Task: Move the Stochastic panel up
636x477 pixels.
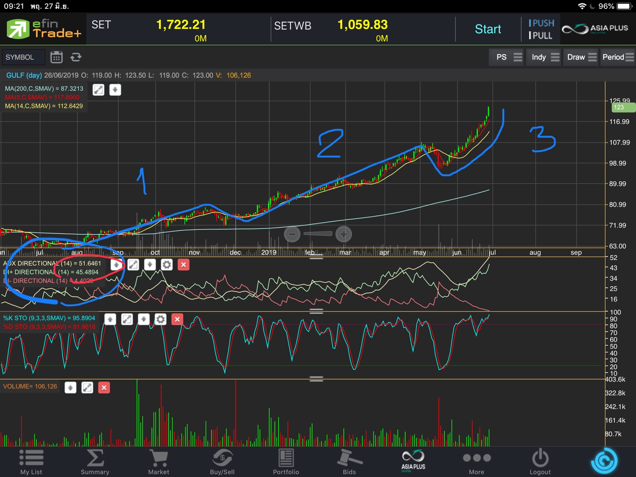Action: pyautogui.click(x=110, y=319)
